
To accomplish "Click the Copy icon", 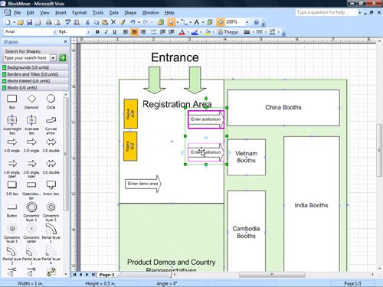I will 96,22.
